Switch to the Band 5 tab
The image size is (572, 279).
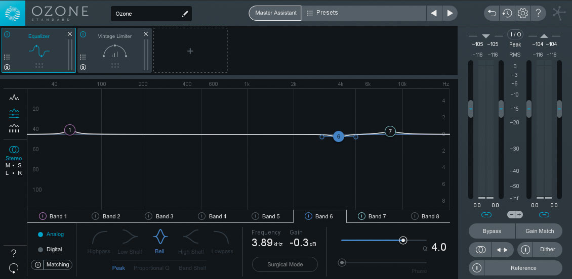click(267, 216)
